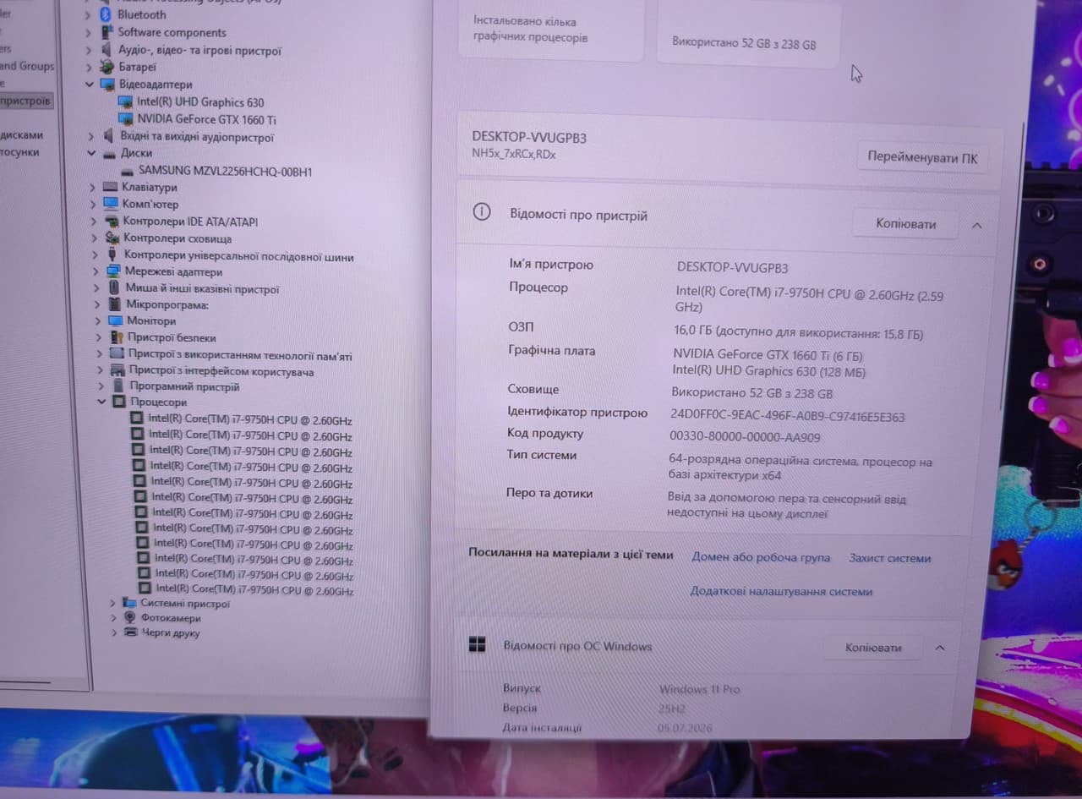Select the Програмний пристрій tree item
Viewport: 1082px width, 799px height.
[x=184, y=386]
